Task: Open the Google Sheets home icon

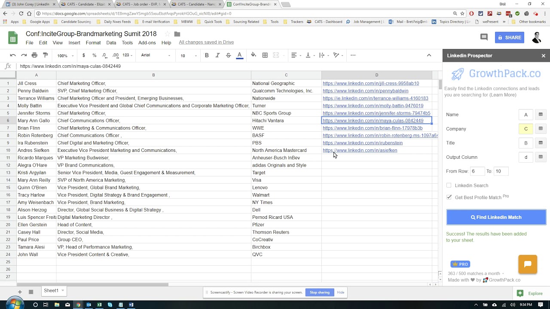Action: [x=13, y=38]
